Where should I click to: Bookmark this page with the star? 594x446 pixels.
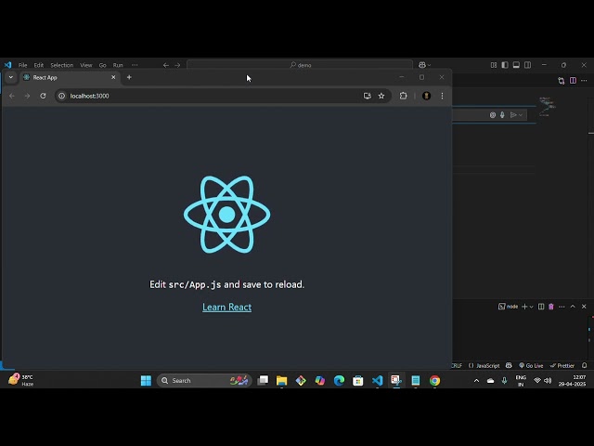tap(381, 96)
